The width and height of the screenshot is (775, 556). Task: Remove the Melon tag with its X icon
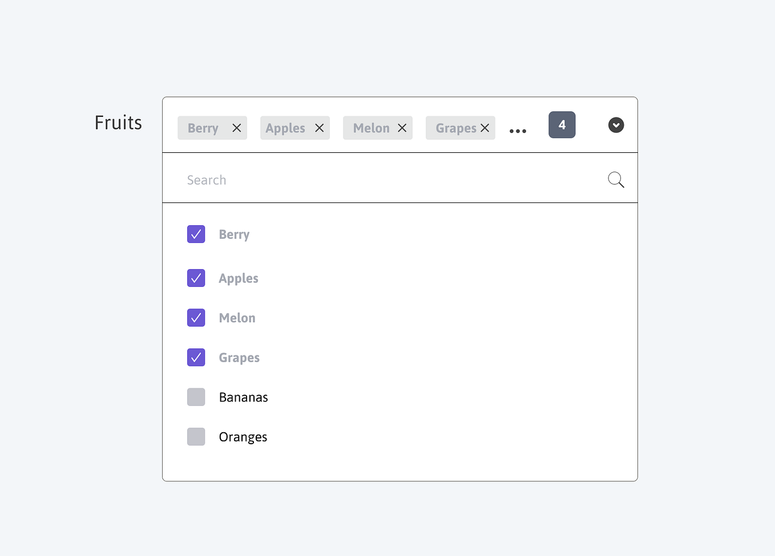click(402, 128)
